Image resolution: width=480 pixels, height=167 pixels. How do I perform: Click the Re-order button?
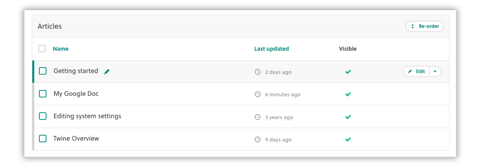click(425, 26)
